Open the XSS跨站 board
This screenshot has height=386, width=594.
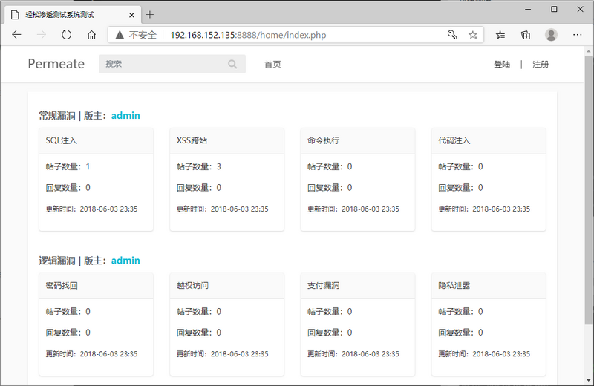[192, 140]
